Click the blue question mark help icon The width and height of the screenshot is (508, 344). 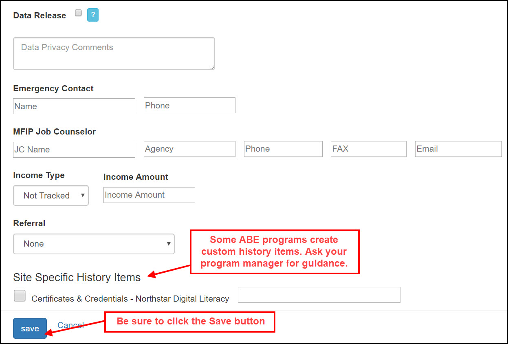point(93,15)
